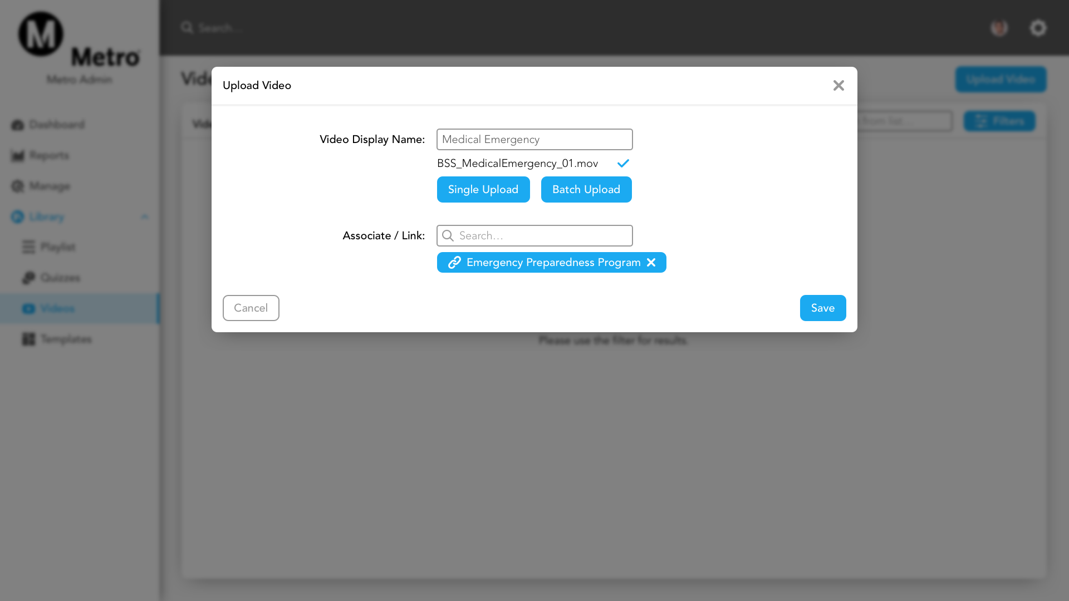Focus the Video Display Name field

pos(534,139)
